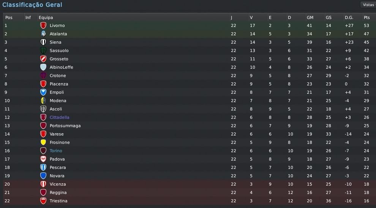Image resolution: width=376 pixels, height=208 pixels.
Task: Click the Siena striped badge icon
Action: (x=43, y=42)
